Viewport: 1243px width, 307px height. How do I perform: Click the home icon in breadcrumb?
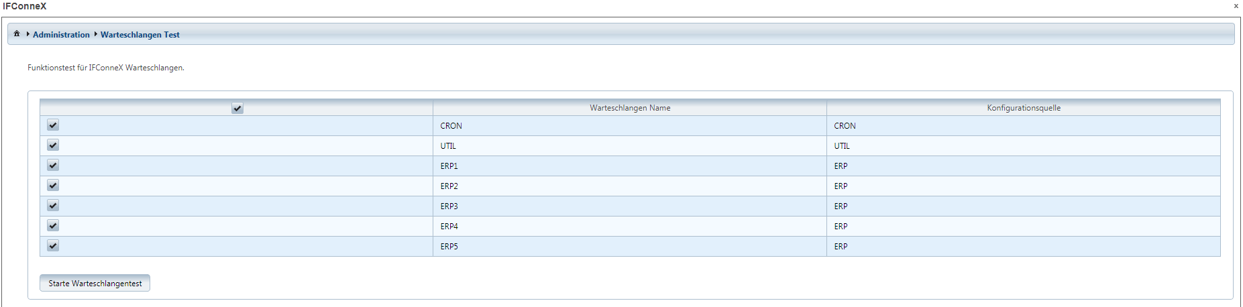pyautogui.click(x=17, y=34)
